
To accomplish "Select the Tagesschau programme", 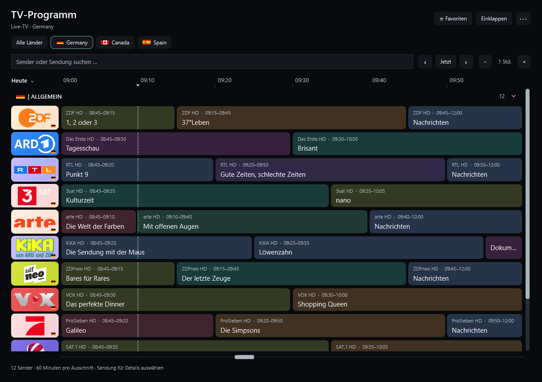I will pyautogui.click(x=175, y=143).
